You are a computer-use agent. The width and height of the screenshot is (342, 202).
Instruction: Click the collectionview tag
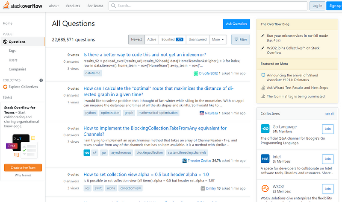click(x=130, y=188)
